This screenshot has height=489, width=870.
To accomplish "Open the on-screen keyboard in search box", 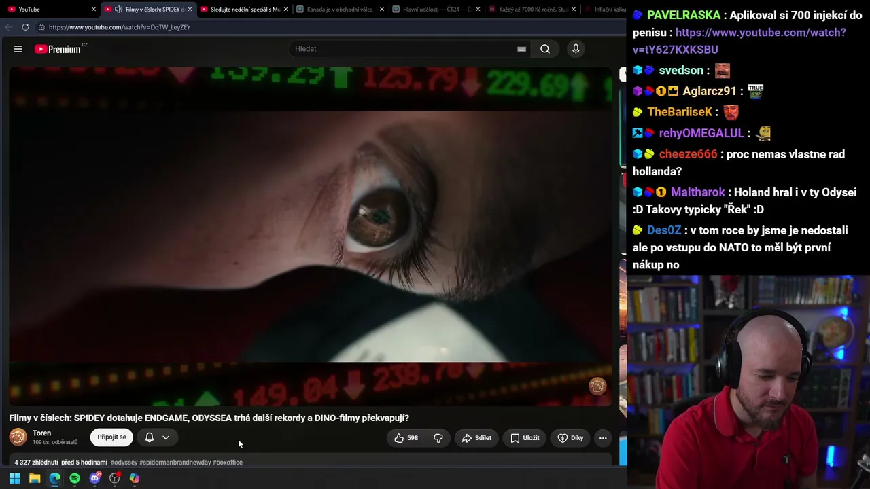I will pyautogui.click(x=521, y=49).
